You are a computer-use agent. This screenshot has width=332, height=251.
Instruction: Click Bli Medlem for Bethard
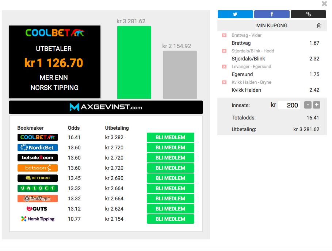[171, 178]
